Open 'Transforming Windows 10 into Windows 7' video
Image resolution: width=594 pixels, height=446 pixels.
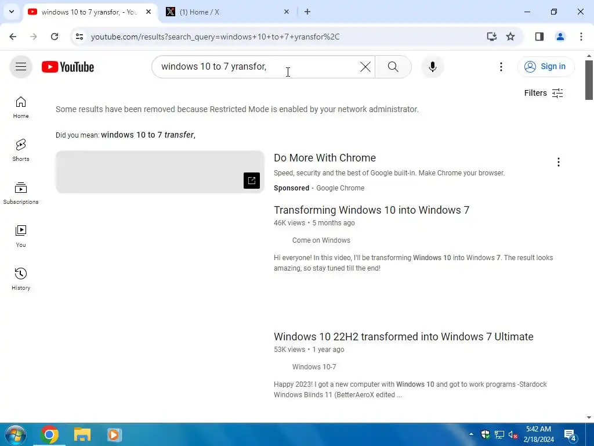click(371, 210)
